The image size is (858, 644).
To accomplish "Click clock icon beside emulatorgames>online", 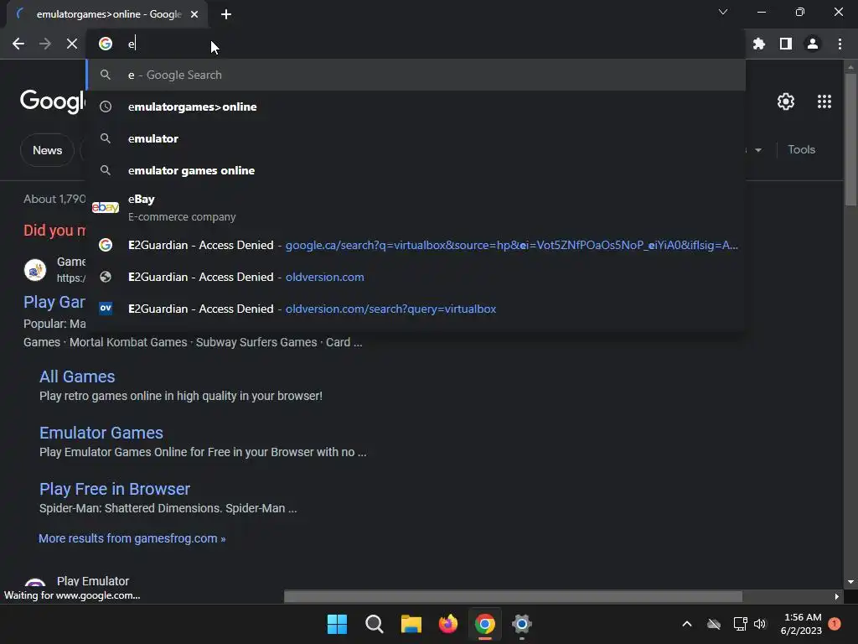I will click(106, 106).
